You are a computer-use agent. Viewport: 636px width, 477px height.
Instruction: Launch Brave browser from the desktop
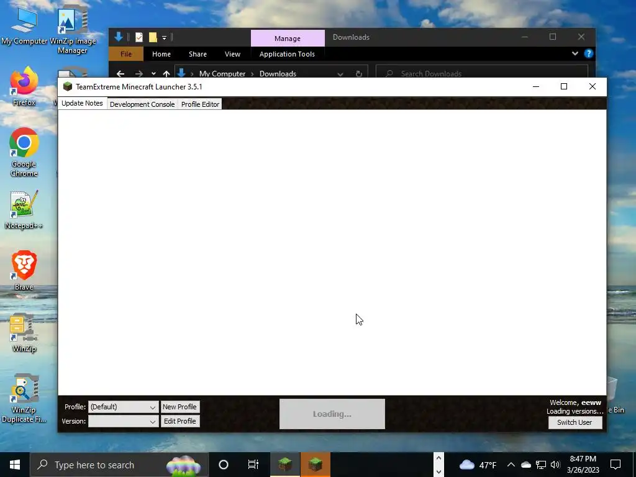pos(24,270)
